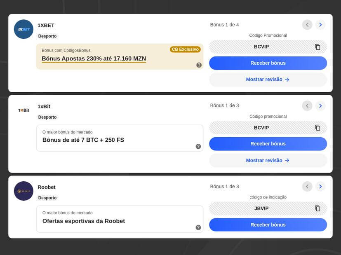Show previous 1XBET bonus
The height and width of the screenshot is (255, 341).
307,25
